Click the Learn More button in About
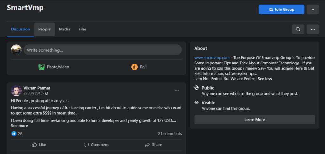325x154 pixels. point(255,120)
